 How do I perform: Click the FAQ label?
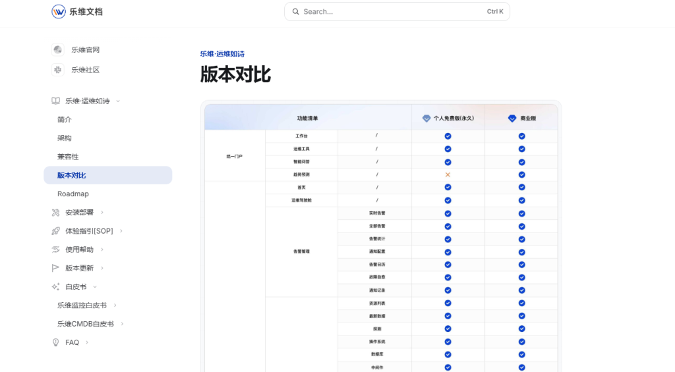click(x=73, y=342)
